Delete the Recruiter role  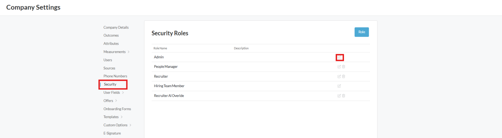coord(343,76)
